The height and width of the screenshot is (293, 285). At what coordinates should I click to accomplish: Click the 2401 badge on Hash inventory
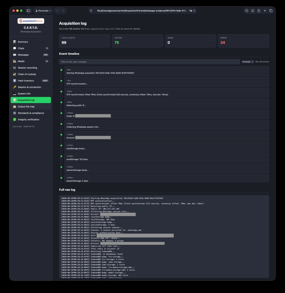(45, 81)
